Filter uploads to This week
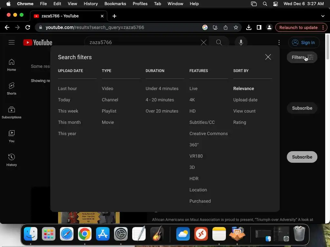 68,111
